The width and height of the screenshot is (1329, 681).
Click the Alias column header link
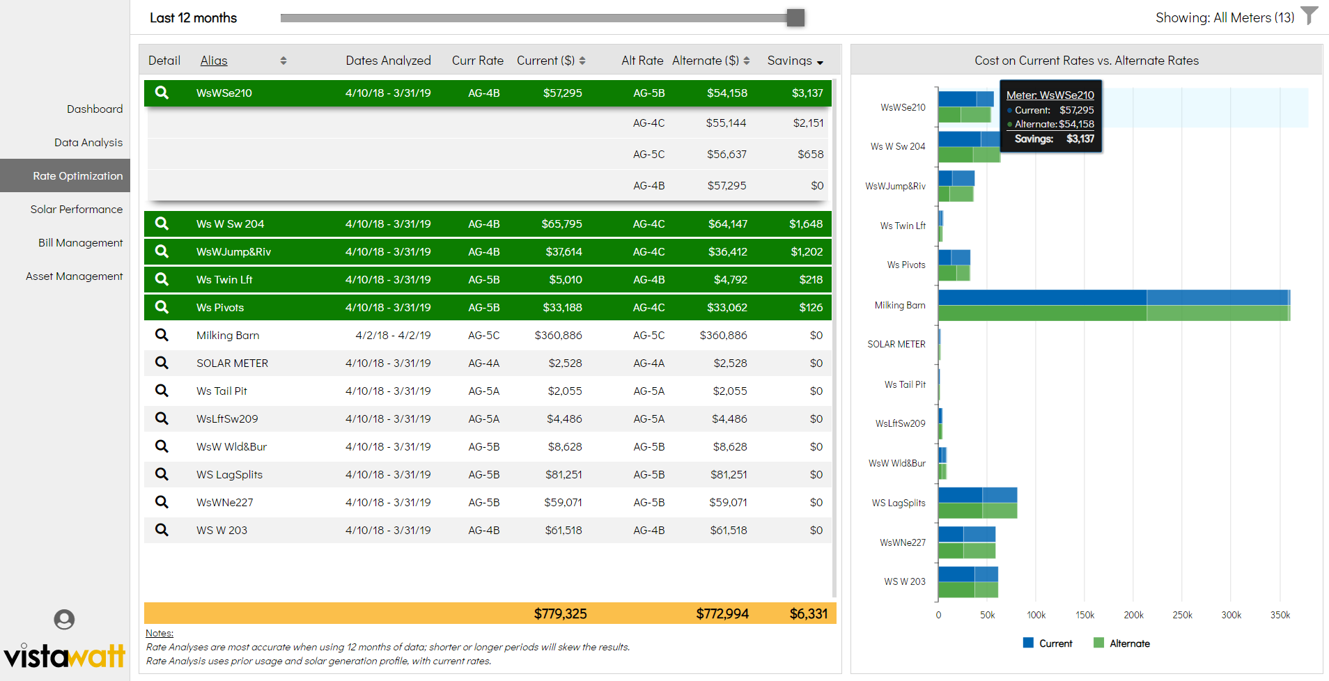214,61
